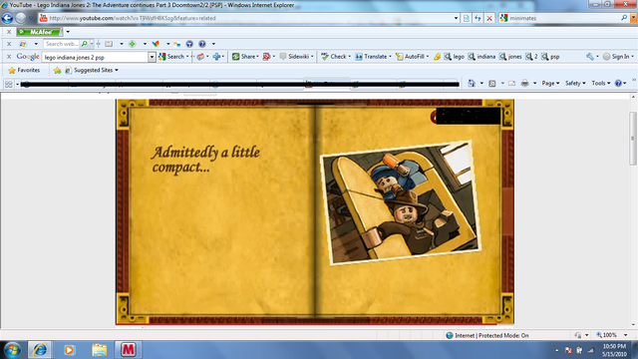The width and height of the screenshot is (638, 359).
Task: Click the Google logo on toolbar
Action: click(28, 57)
